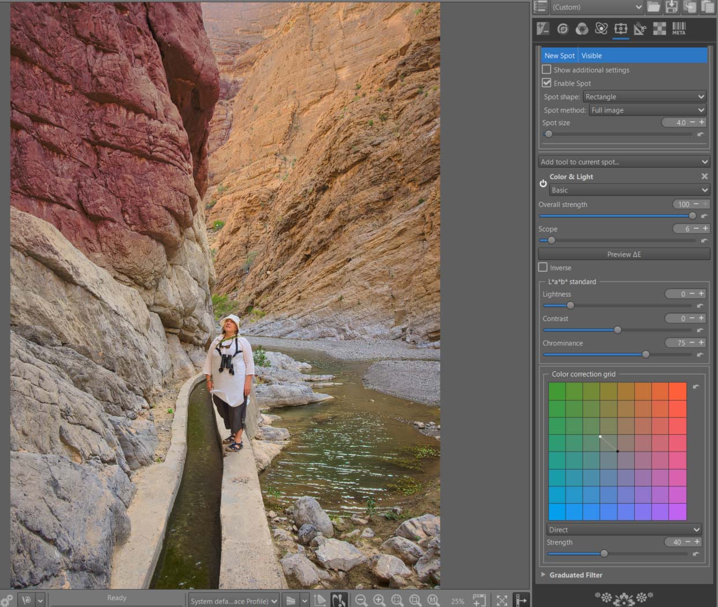Toggle the Color & Light power icon
The image size is (718, 607).
tap(543, 183)
